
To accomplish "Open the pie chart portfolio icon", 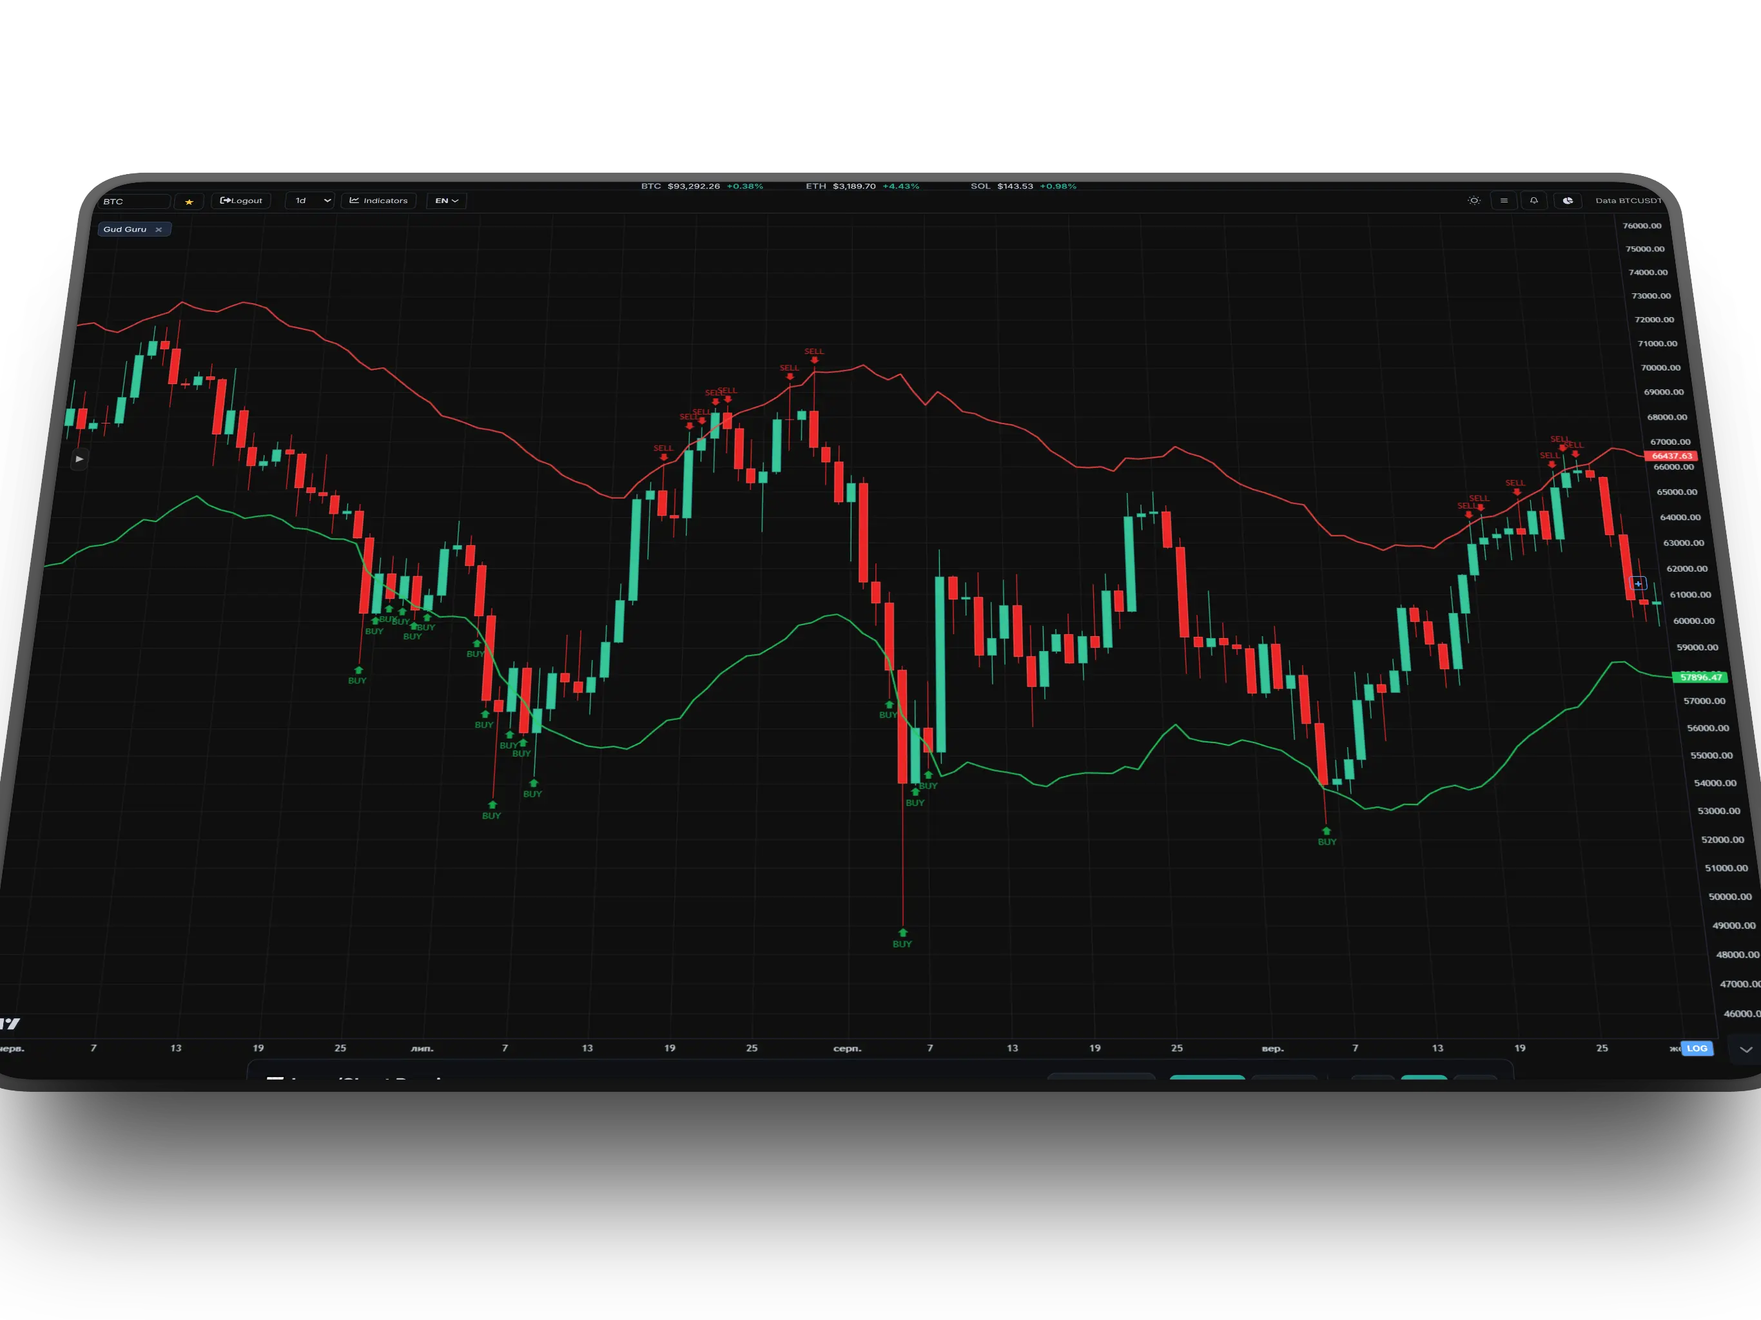I will (1568, 200).
